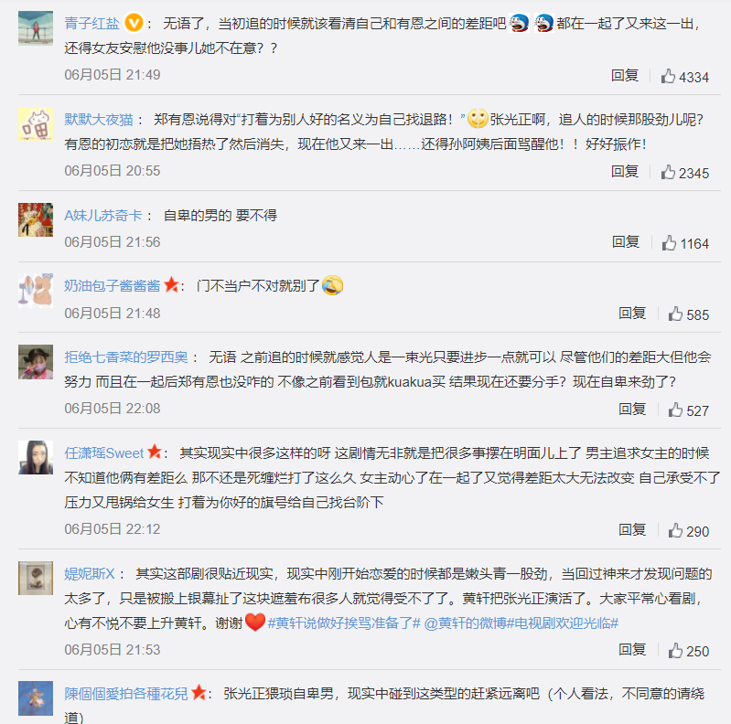Like 媞妮斯X's comment with 250 likes
The height and width of the screenshot is (724, 731).
(x=675, y=650)
